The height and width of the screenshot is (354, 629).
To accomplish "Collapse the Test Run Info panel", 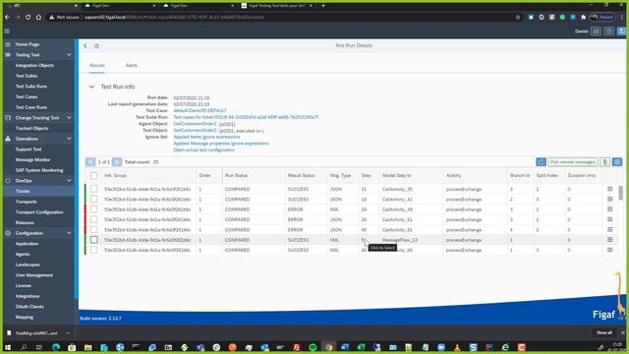I will [x=91, y=87].
